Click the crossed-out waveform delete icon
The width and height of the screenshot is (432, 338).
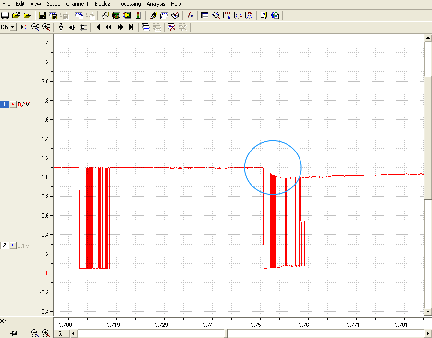coord(172,27)
